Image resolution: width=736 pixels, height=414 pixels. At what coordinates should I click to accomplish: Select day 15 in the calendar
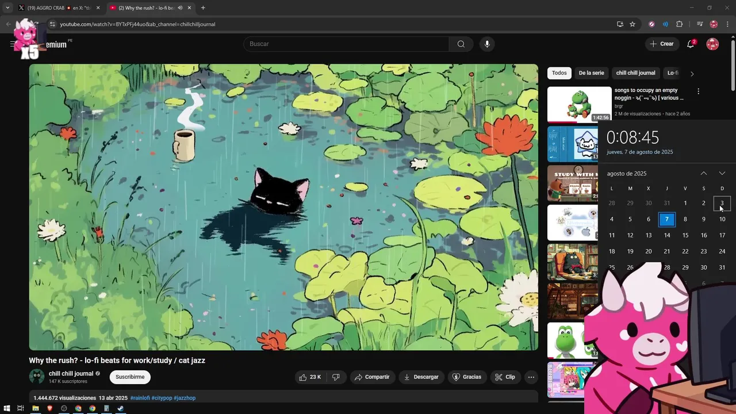(x=685, y=235)
